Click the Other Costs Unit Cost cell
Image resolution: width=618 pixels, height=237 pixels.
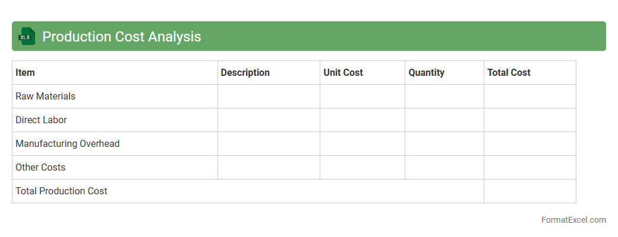tap(362, 167)
